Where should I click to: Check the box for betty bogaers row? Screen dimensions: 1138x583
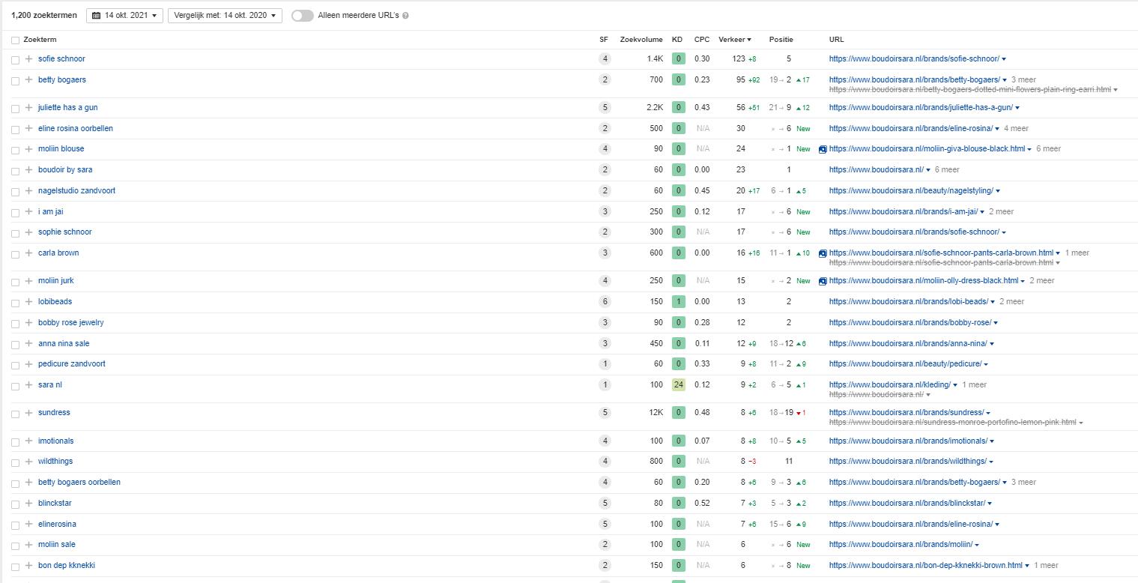coord(15,80)
